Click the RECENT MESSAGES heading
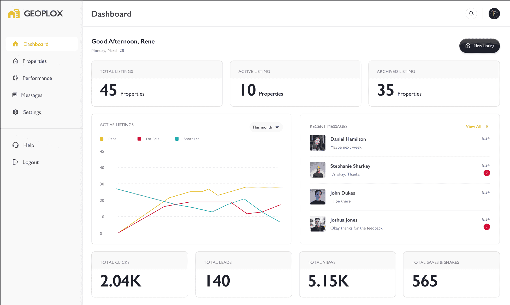 tap(328, 126)
